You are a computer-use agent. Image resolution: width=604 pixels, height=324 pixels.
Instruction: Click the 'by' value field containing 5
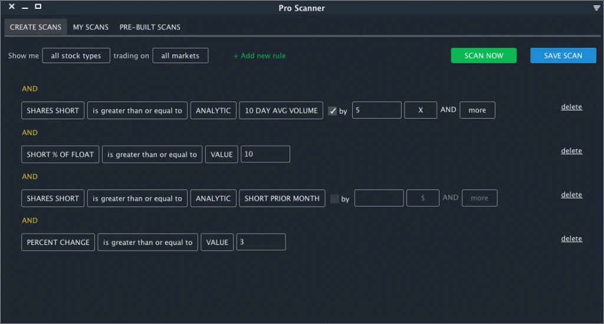click(x=377, y=110)
